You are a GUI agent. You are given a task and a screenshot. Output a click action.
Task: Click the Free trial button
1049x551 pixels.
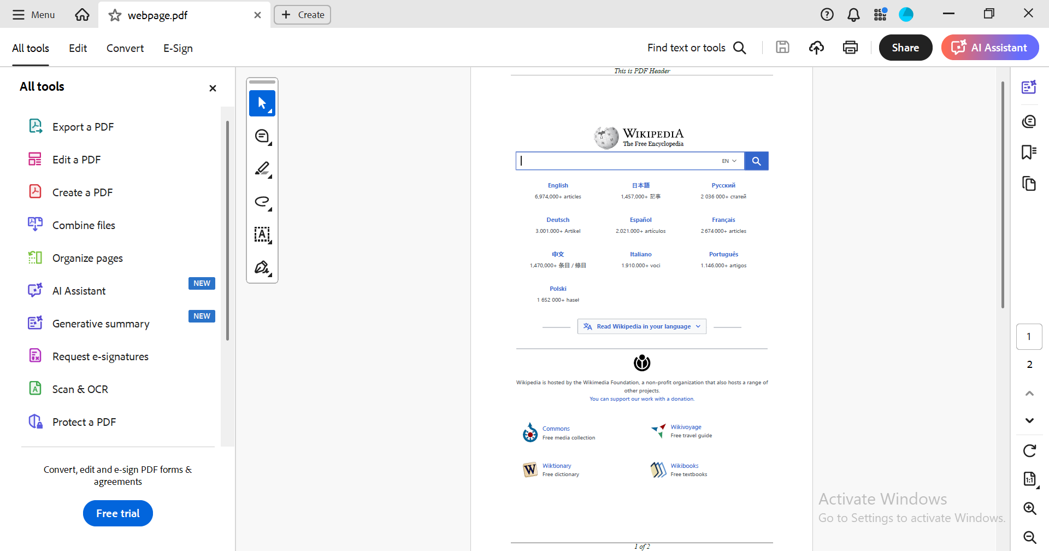point(118,513)
